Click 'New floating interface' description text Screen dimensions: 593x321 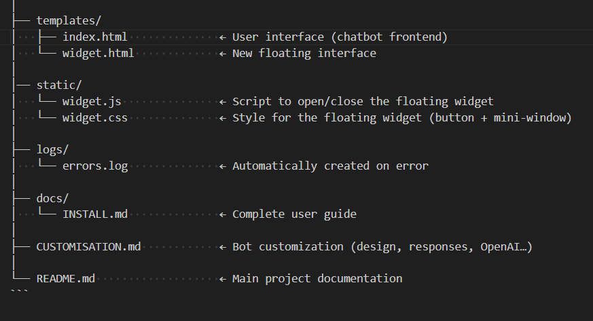[304, 53]
